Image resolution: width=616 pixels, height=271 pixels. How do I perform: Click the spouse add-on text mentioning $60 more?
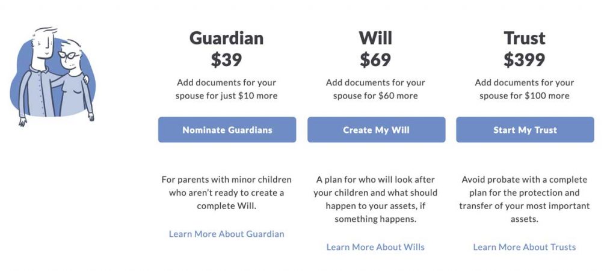pos(375,90)
